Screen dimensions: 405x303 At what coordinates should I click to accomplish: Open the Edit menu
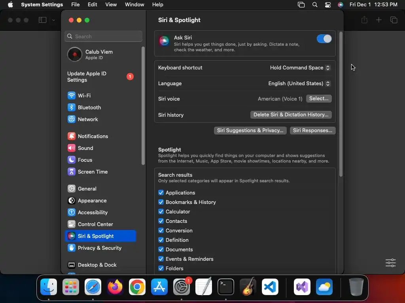coord(92,5)
